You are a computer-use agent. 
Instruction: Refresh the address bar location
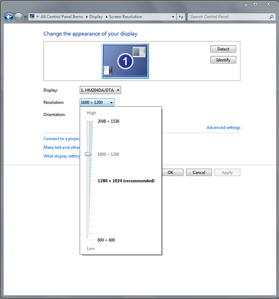(181, 17)
